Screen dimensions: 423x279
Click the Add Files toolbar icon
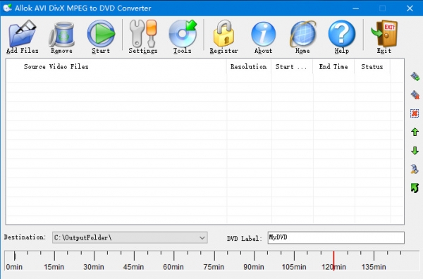[x=23, y=37]
